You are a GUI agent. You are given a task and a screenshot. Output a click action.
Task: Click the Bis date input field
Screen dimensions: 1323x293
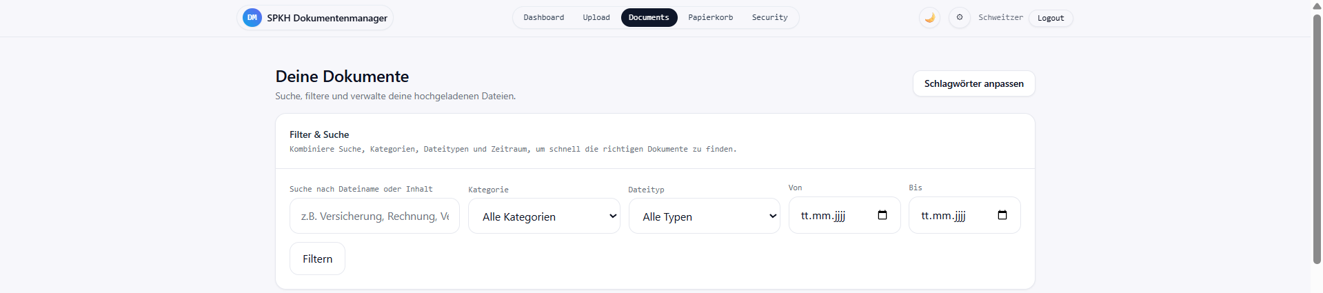(x=951, y=216)
